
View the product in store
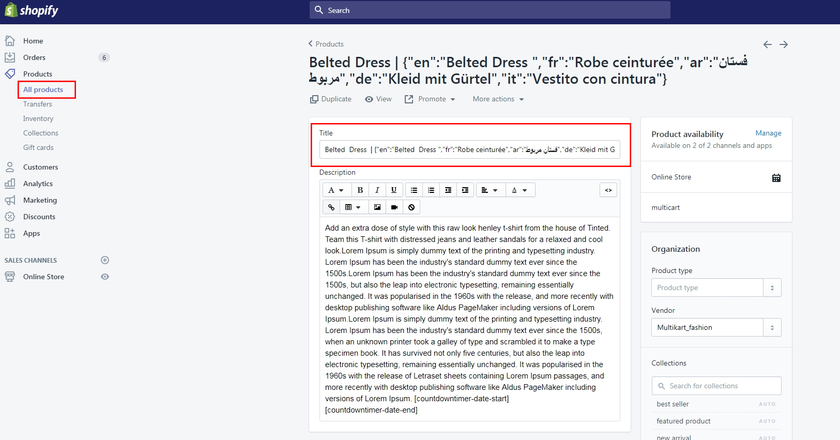click(378, 99)
